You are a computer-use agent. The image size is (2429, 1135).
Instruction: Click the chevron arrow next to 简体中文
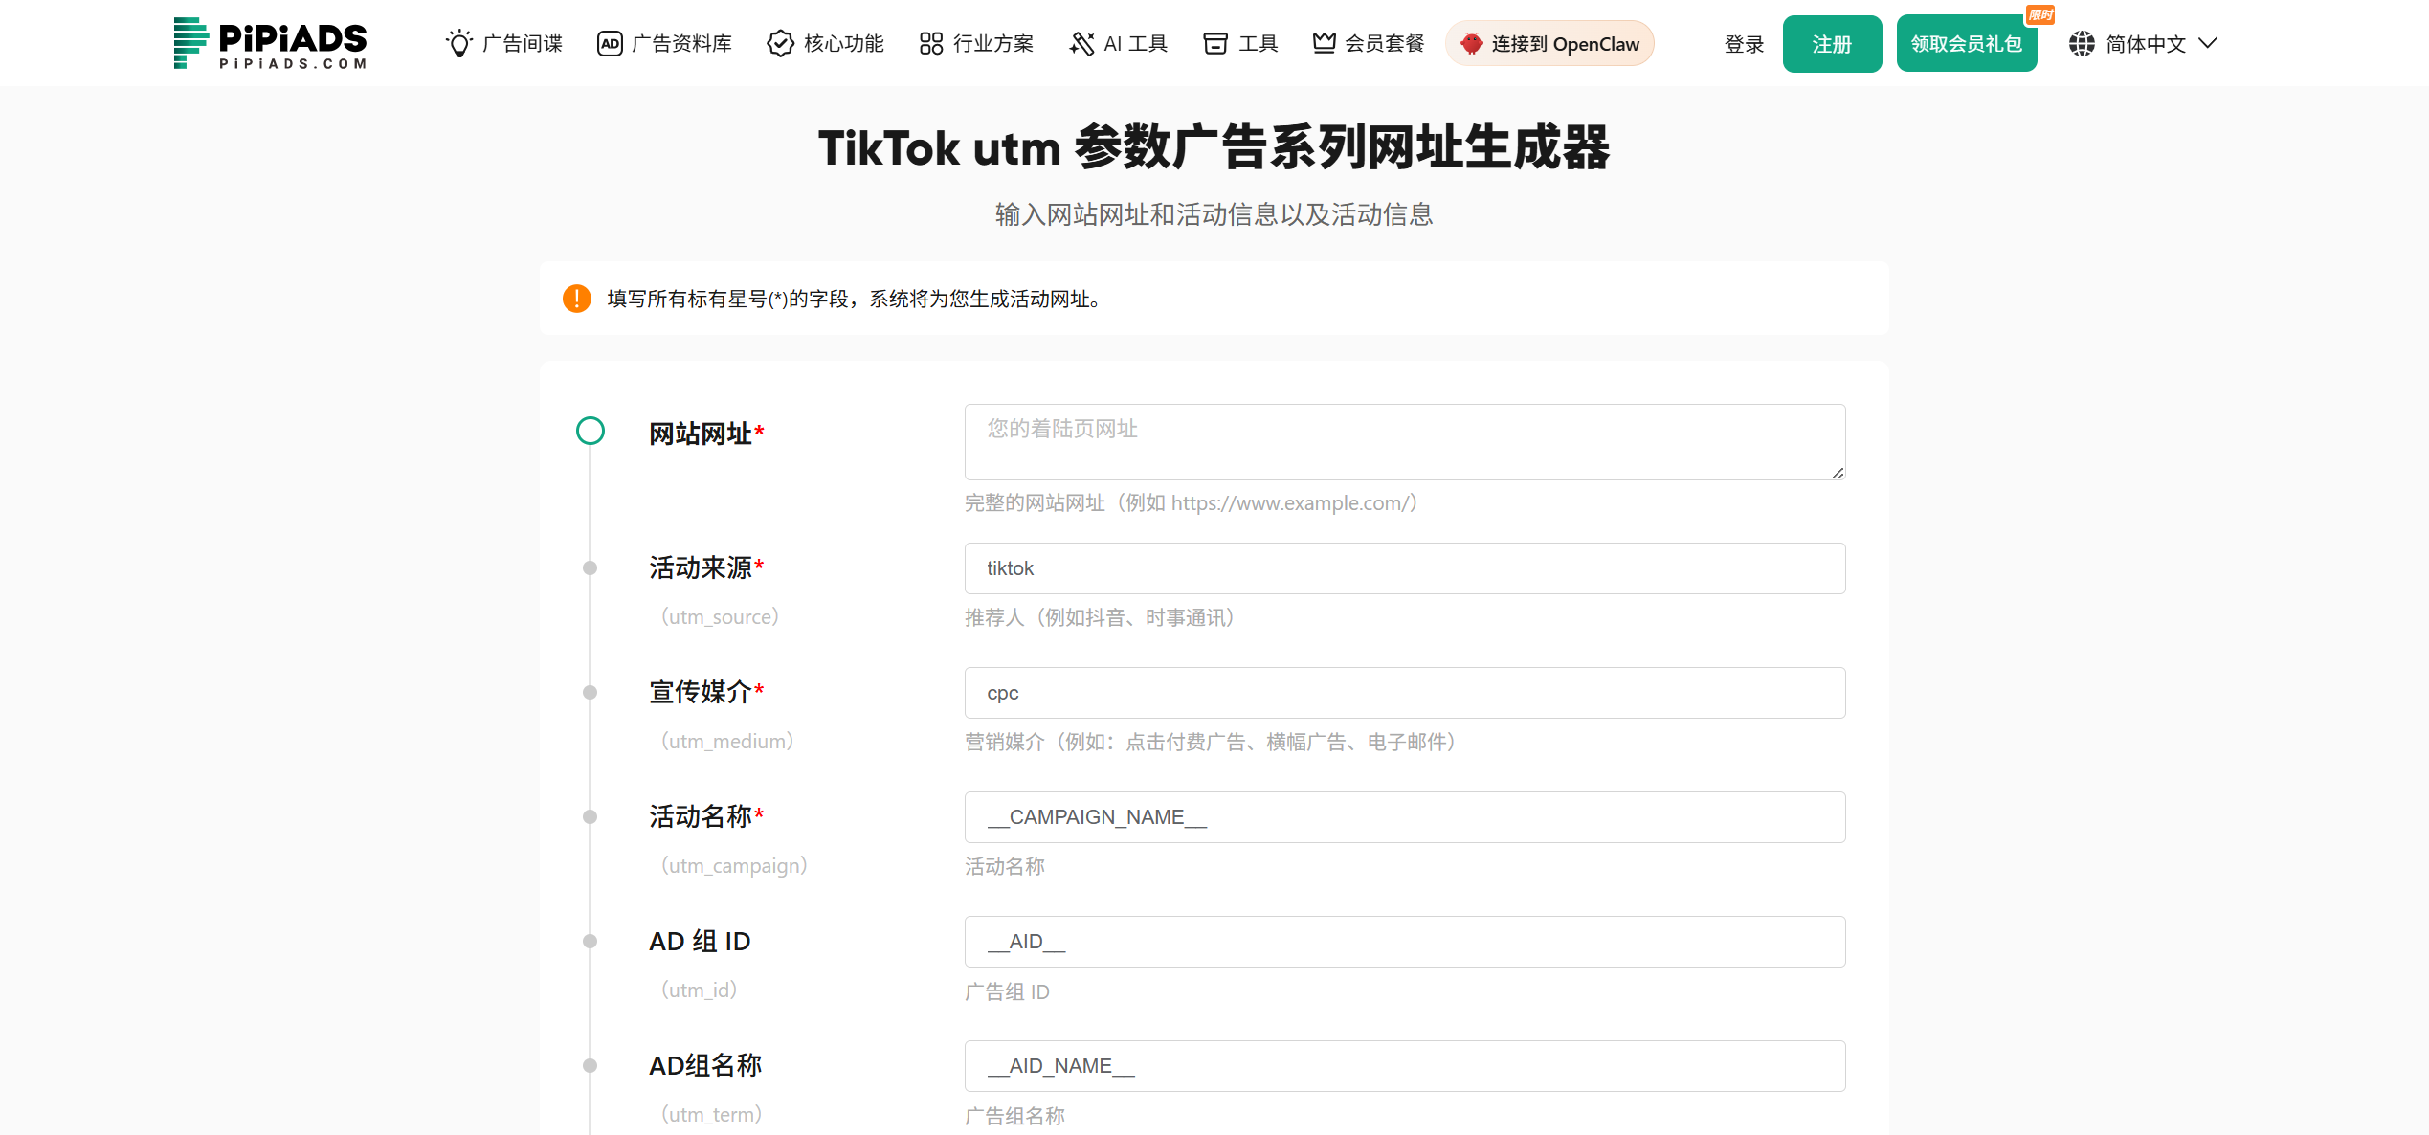tap(2208, 43)
